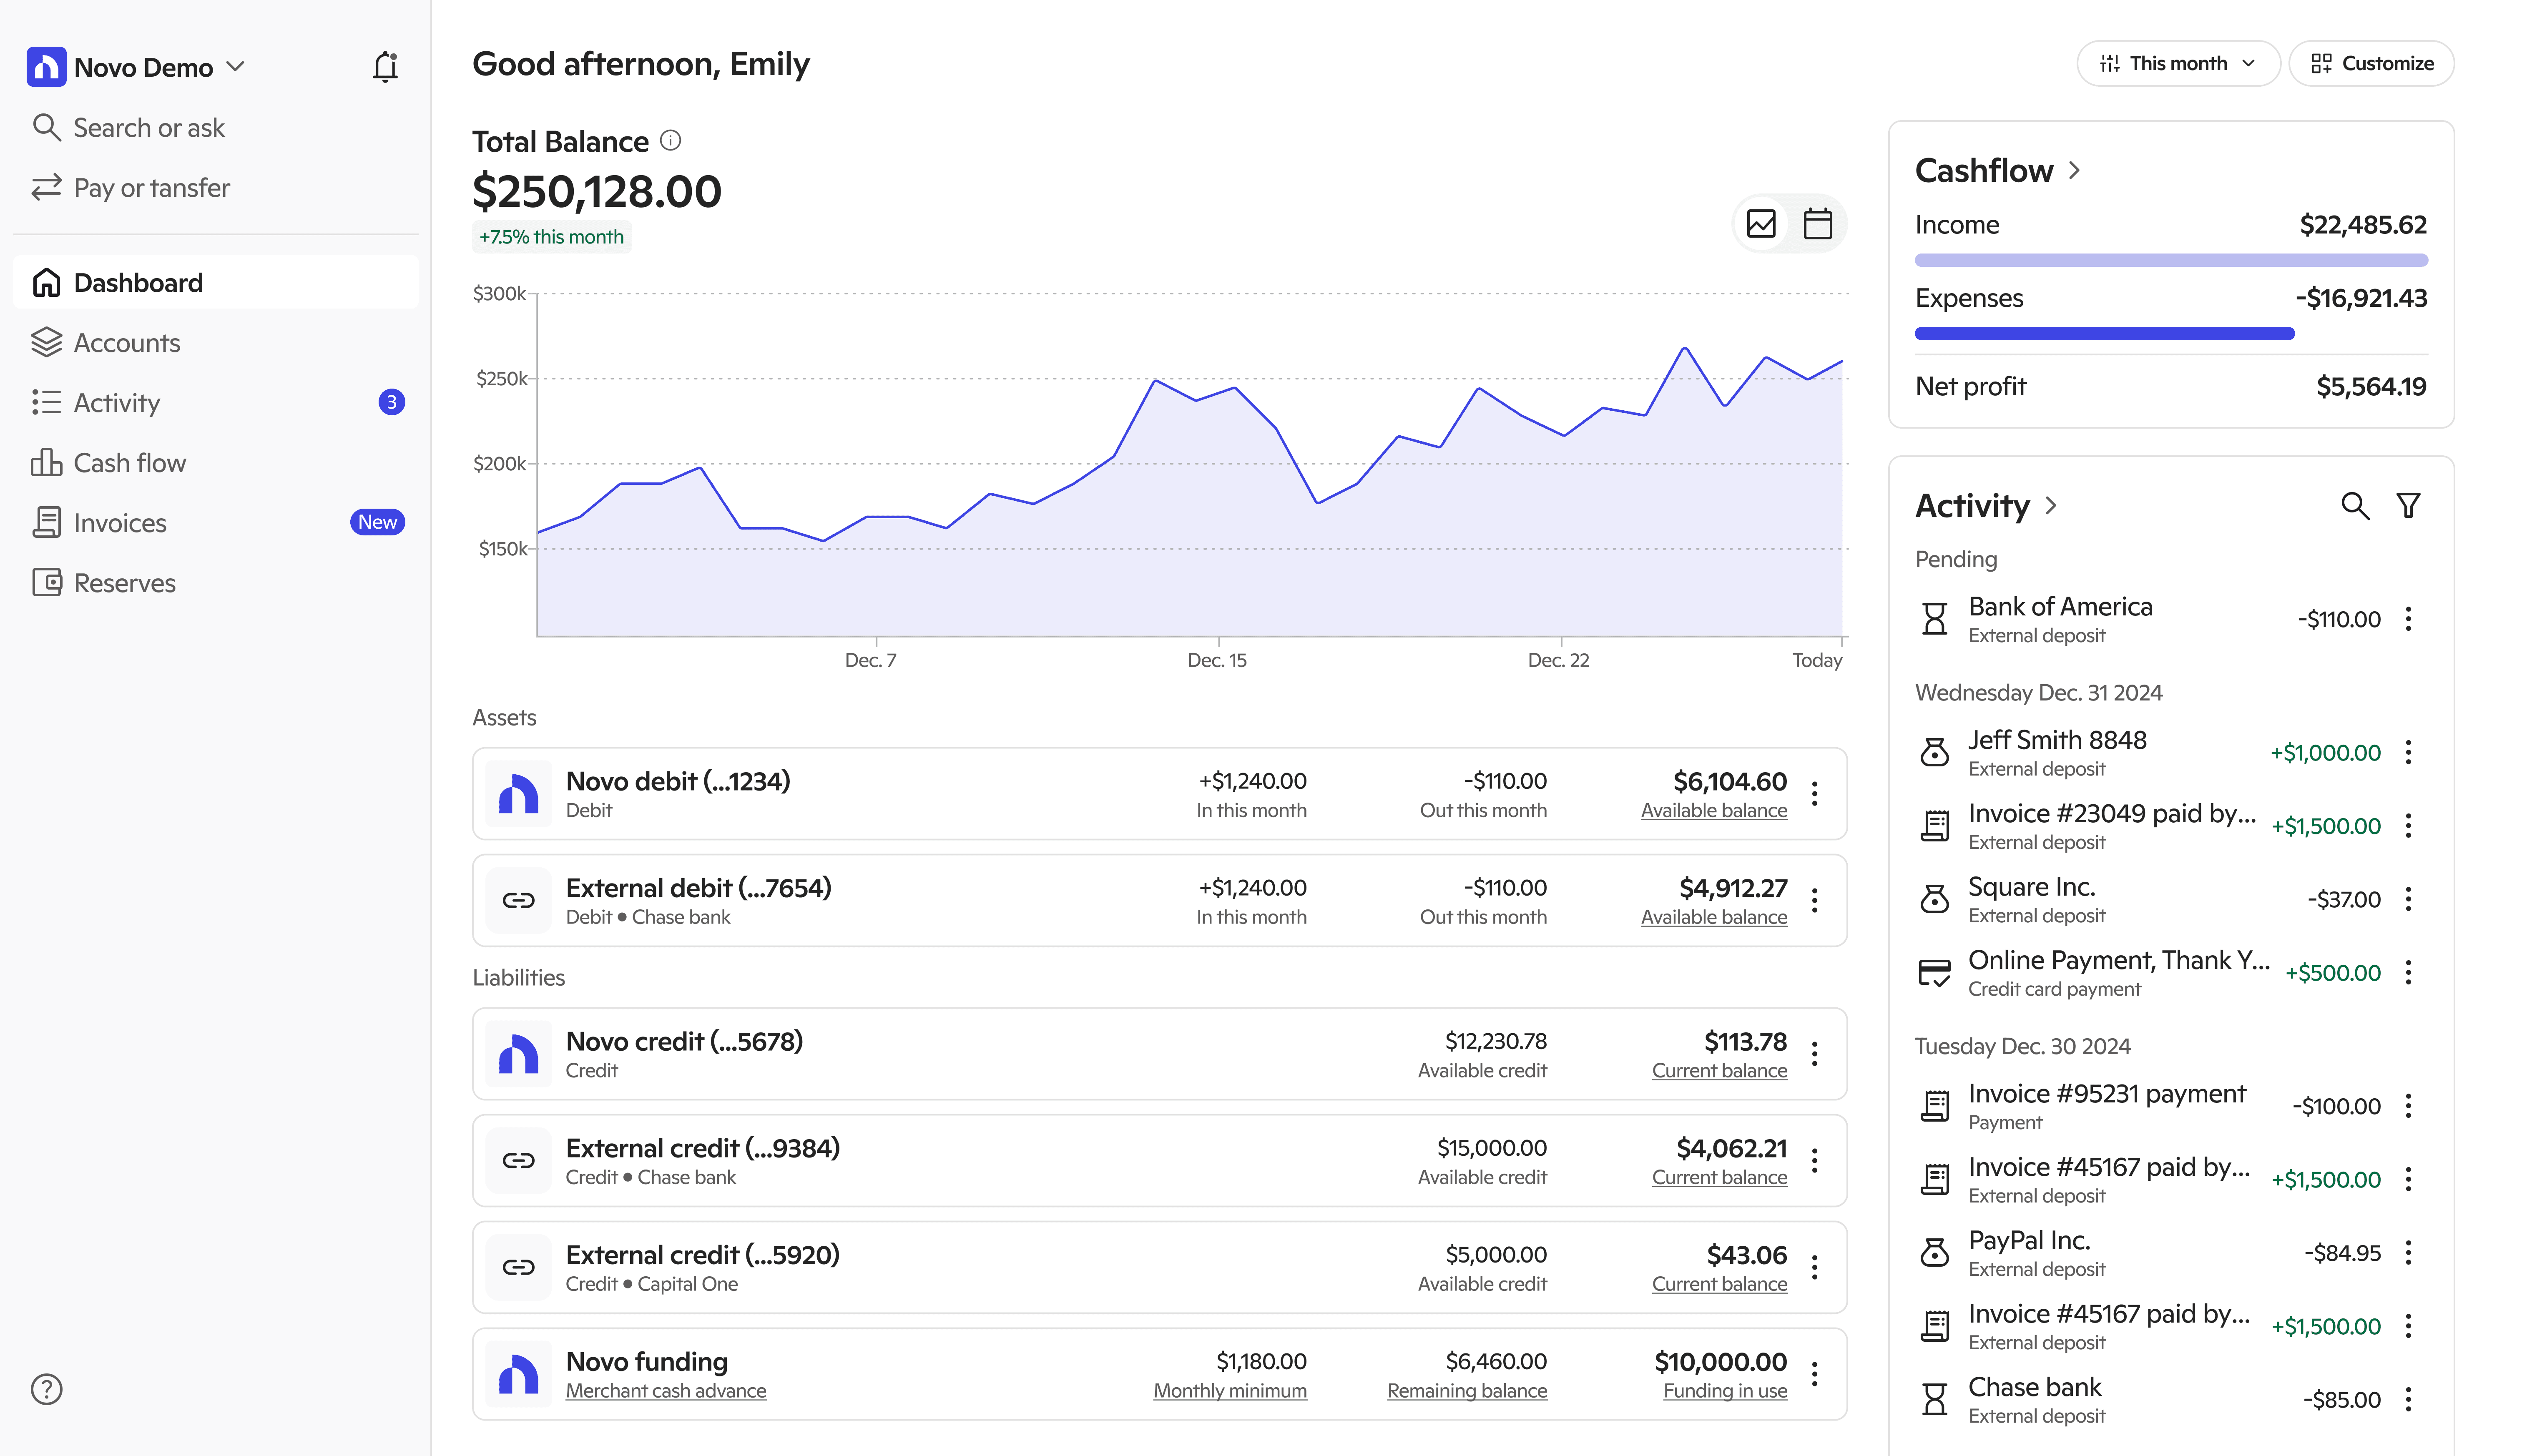The width and height of the screenshot is (2522, 1456).
Task: Click the Customize button
Action: (2371, 64)
